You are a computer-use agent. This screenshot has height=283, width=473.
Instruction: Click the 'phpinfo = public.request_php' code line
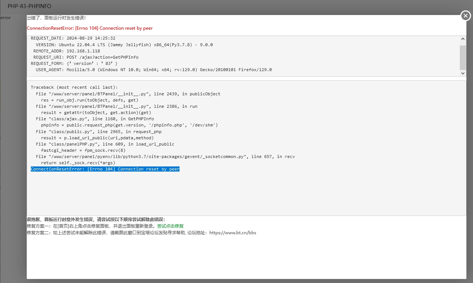[129, 125]
